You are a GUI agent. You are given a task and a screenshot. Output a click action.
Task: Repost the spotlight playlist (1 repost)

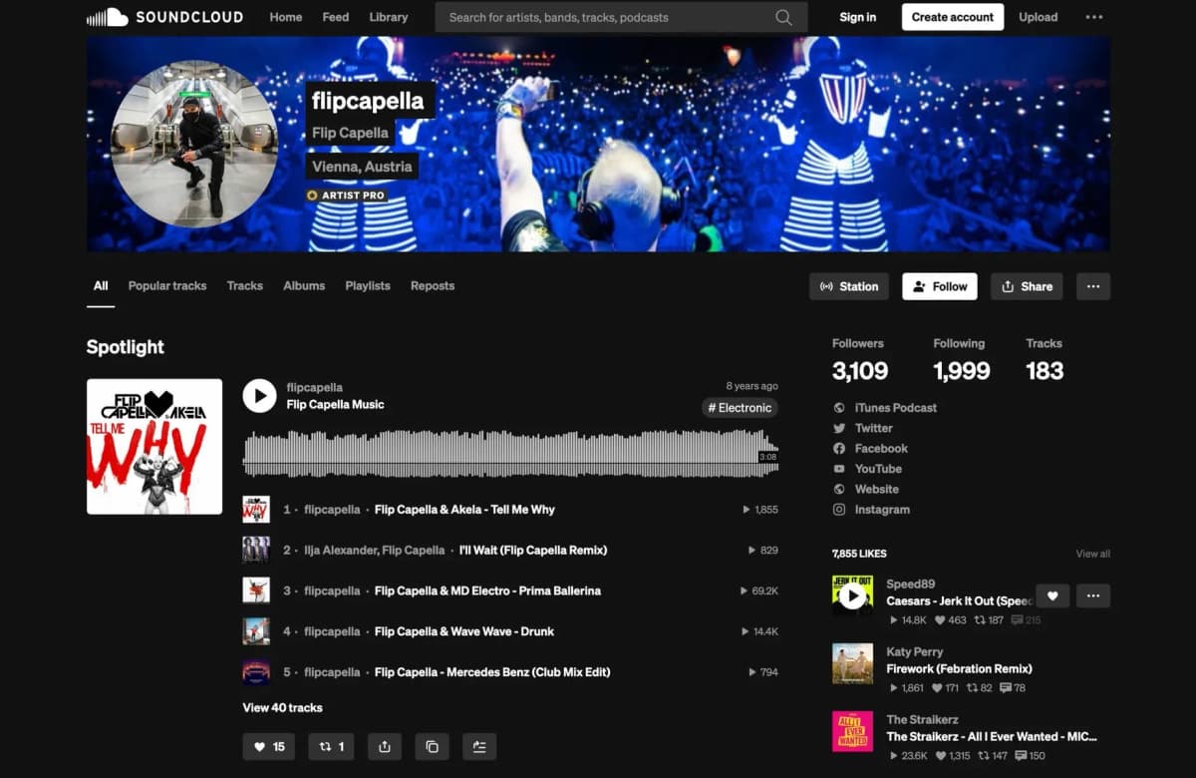coord(331,746)
